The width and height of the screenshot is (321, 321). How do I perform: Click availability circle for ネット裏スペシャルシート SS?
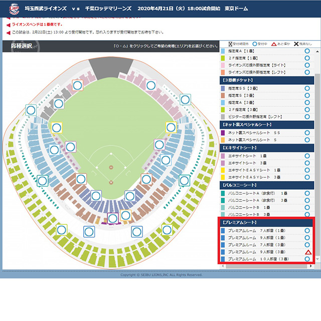tap(307, 132)
